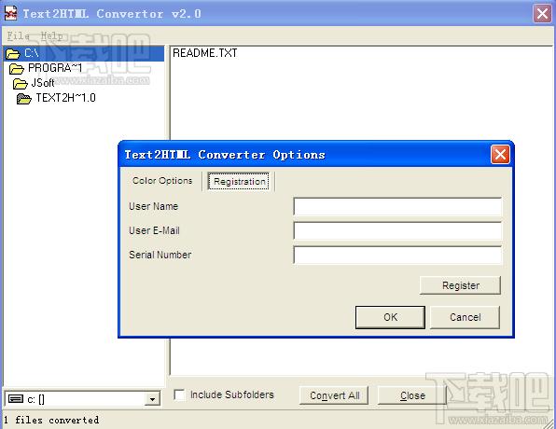This screenshot has width=556, height=429.
Task: Select README.TXT in the file list
Action: [204, 53]
